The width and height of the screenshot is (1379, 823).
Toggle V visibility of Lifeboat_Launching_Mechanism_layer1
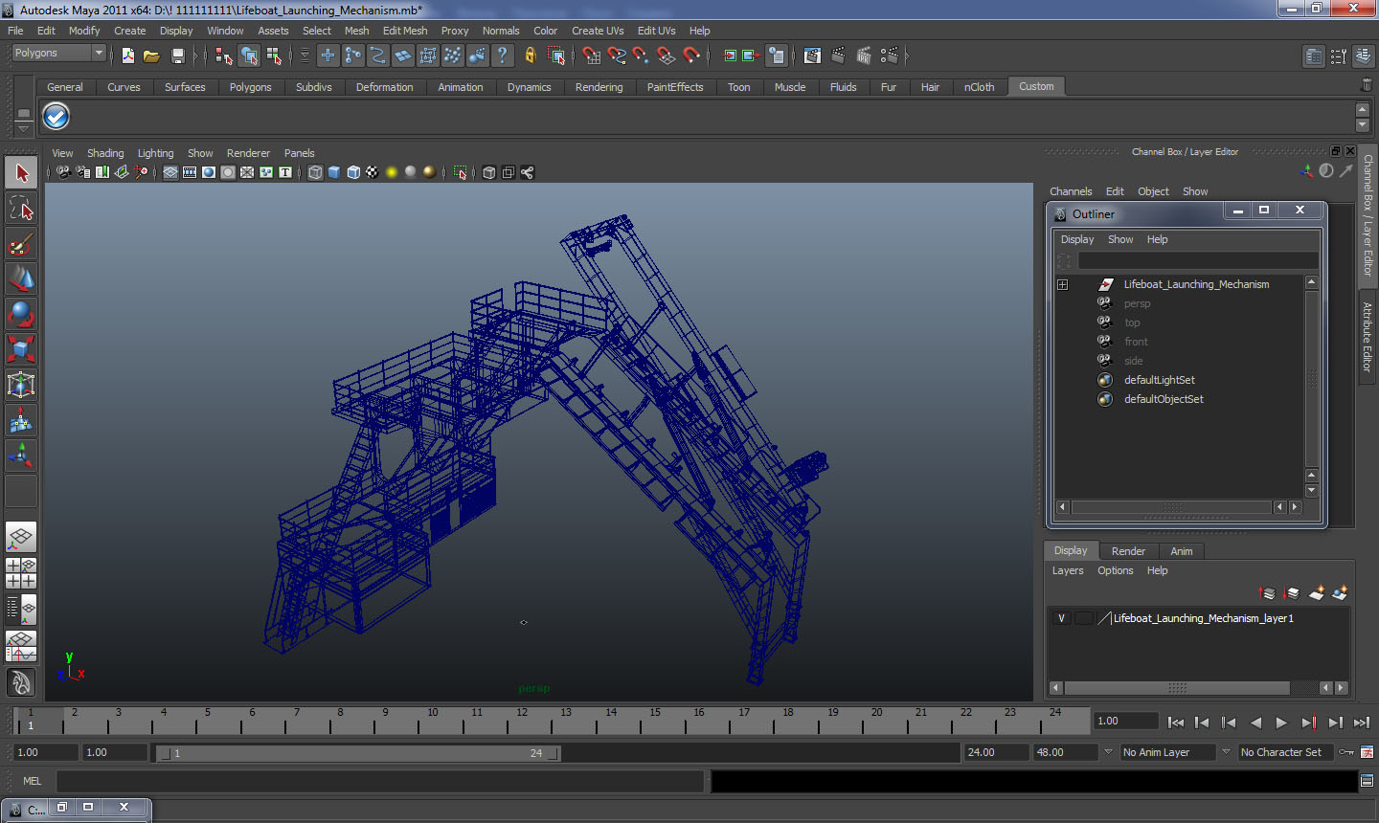click(1061, 618)
